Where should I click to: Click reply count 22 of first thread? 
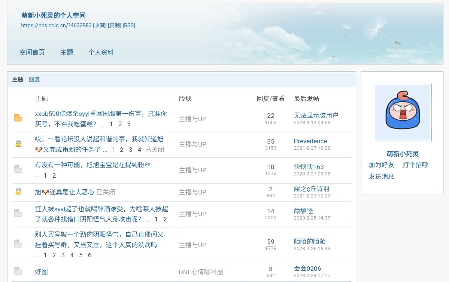coord(271,116)
